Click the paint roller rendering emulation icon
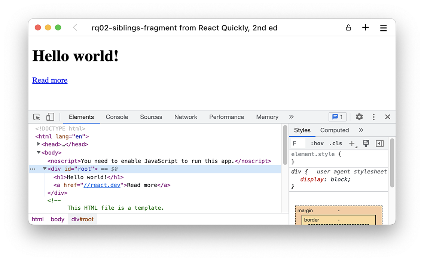The image size is (424, 261). coord(366,143)
